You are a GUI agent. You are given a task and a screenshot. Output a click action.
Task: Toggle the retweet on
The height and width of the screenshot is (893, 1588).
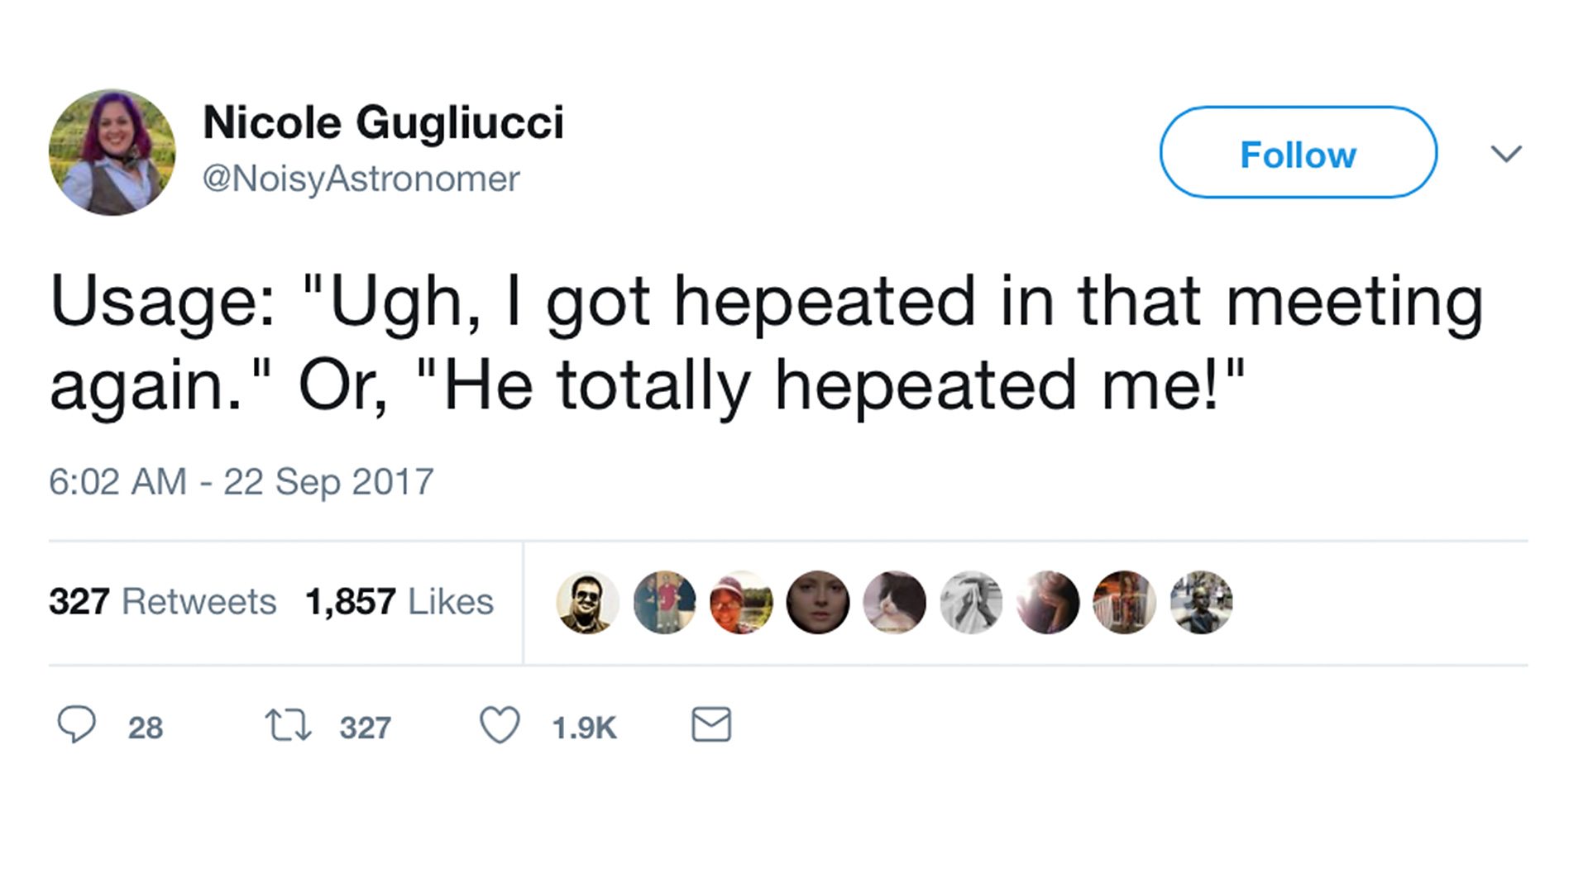click(x=287, y=726)
